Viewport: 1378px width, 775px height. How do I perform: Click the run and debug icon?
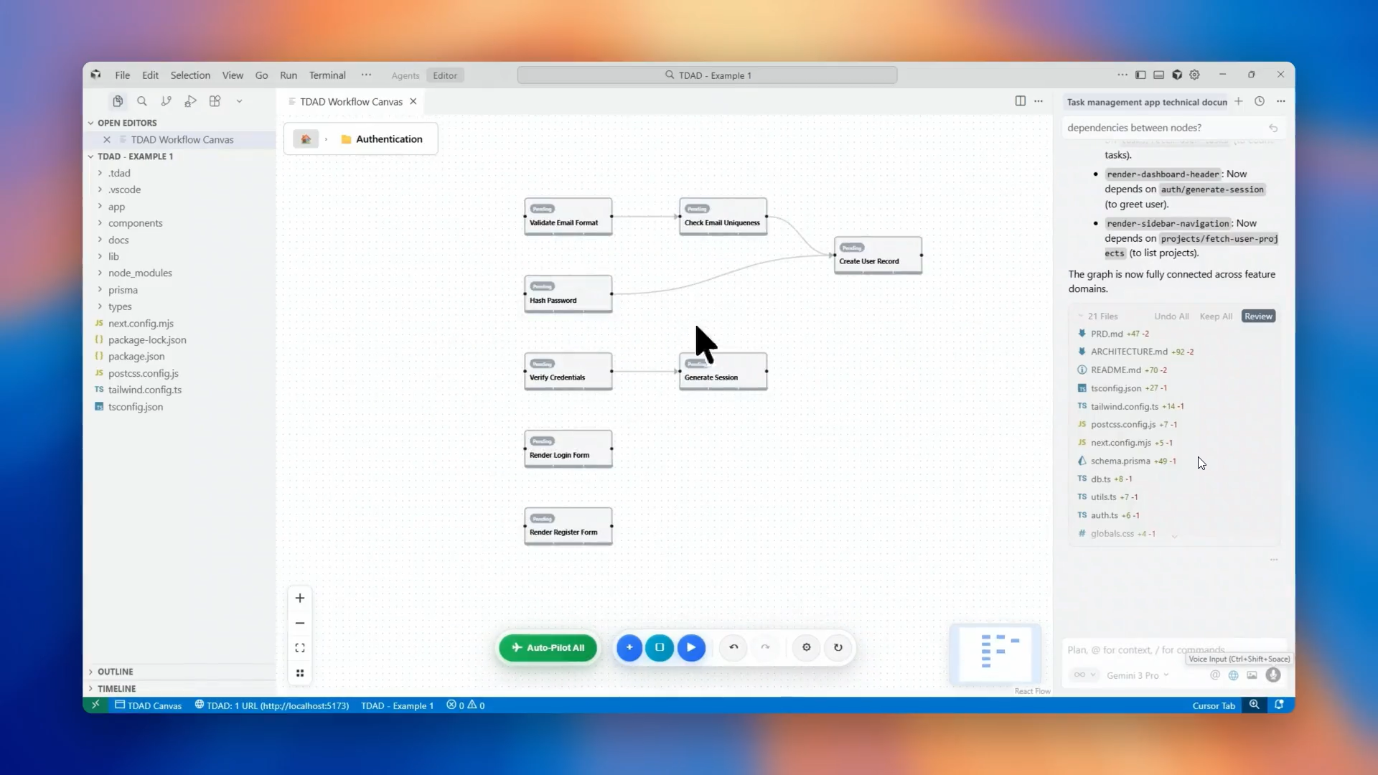pyautogui.click(x=190, y=101)
